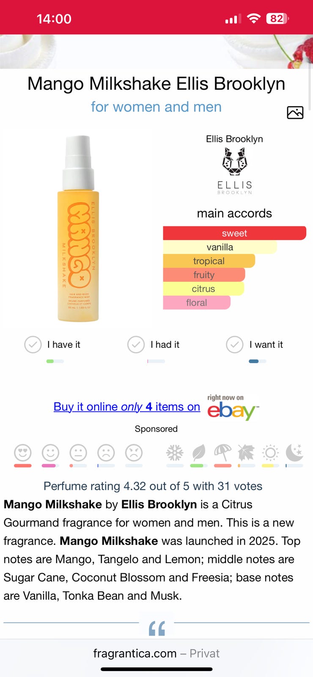Vote fall with the maple leaf icon
The height and width of the screenshot is (677, 313).
coord(247,453)
